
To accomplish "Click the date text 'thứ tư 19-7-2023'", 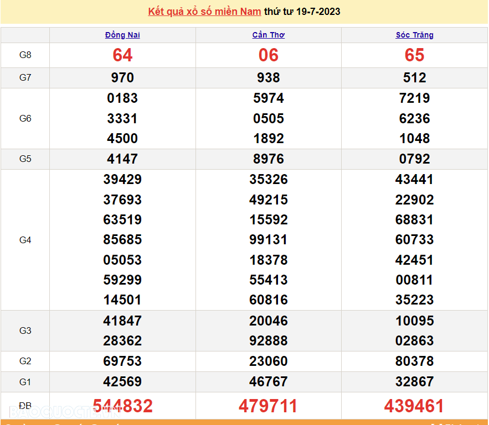I will click(302, 12).
